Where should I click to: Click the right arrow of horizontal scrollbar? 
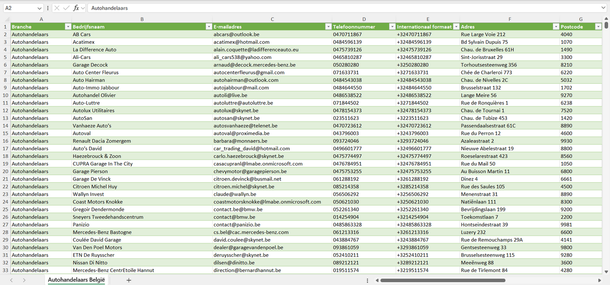pyautogui.click(x=599, y=280)
